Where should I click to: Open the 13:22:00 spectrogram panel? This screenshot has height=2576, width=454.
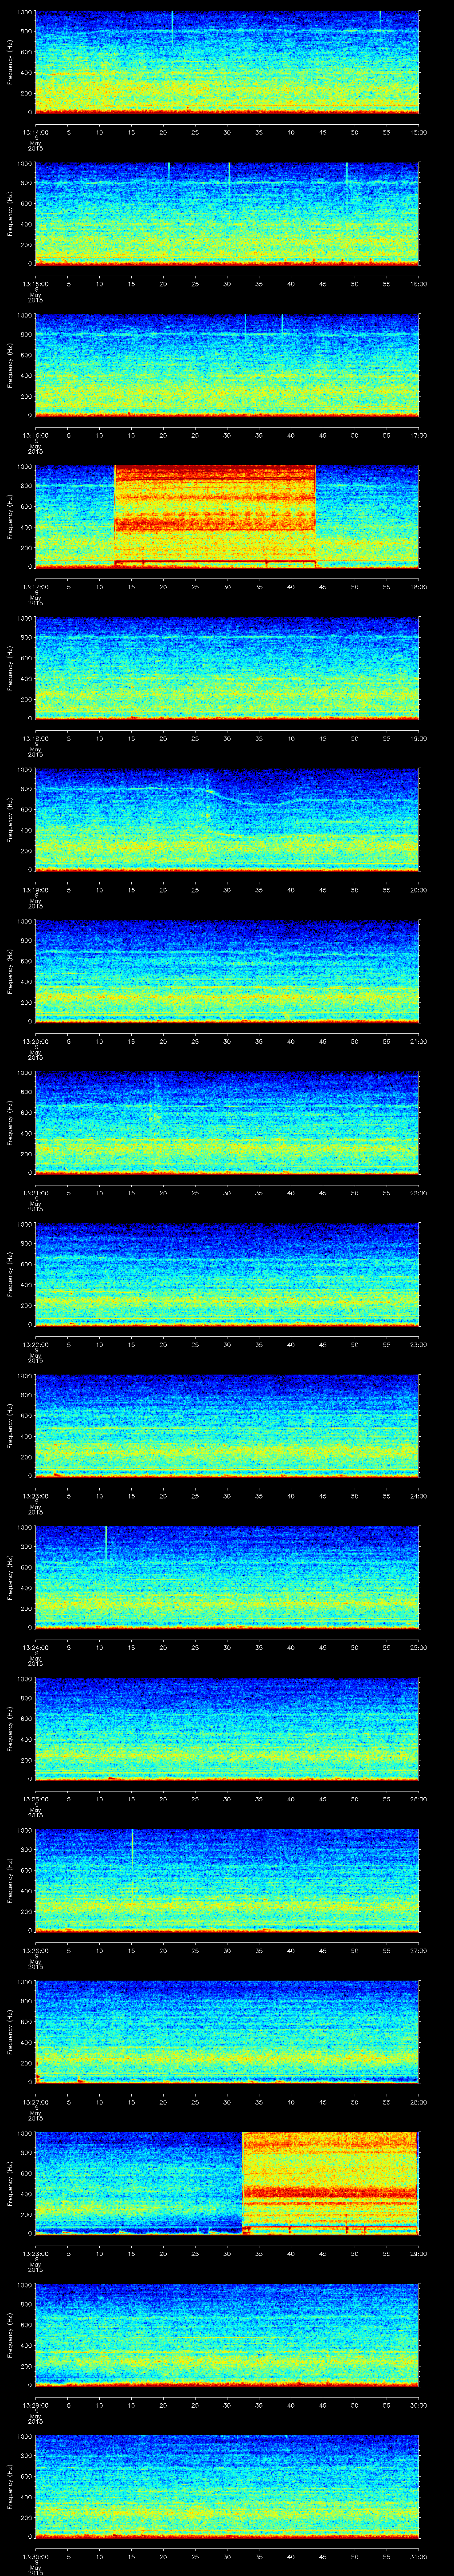point(227,1274)
